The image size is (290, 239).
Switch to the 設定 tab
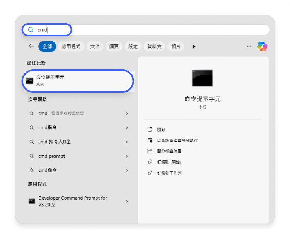coord(133,46)
